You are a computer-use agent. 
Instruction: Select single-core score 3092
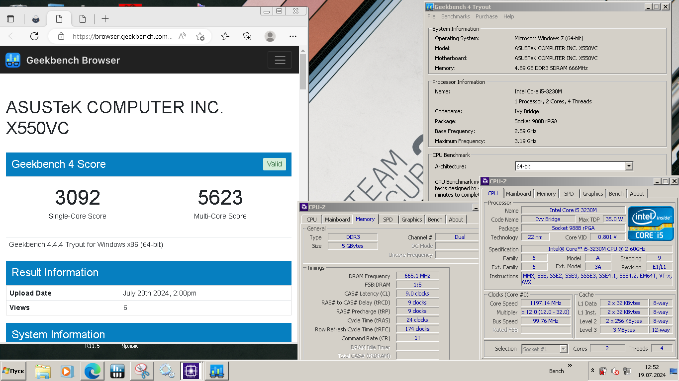(x=78, y=198)
